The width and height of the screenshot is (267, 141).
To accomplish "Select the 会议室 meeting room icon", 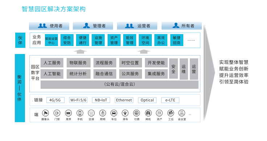I will (182, 113).
